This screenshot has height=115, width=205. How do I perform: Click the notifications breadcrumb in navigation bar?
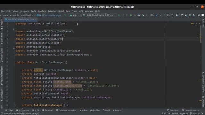click(x=28, y=15)
